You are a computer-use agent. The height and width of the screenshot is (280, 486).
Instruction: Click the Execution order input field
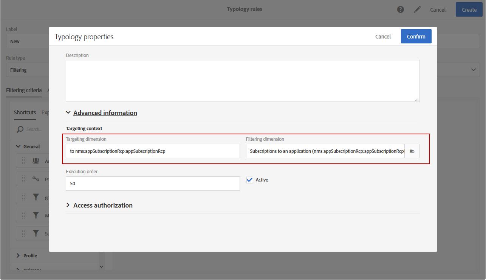coord(153,183)
